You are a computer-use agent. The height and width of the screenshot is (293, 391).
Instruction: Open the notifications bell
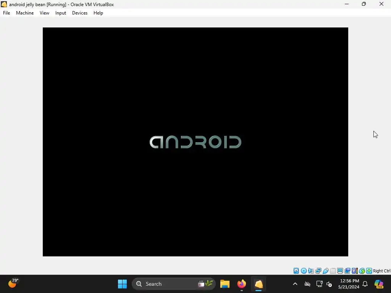[x=365, y=284]
